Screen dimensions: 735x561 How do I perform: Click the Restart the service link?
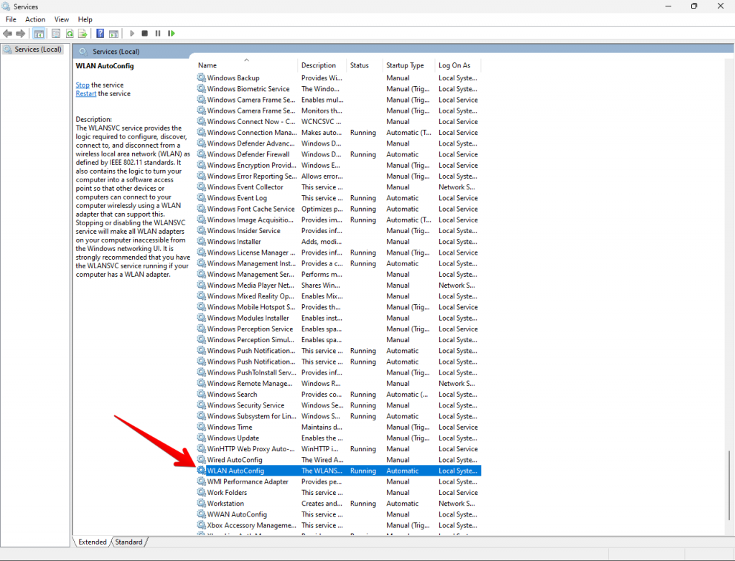point(86,94)
